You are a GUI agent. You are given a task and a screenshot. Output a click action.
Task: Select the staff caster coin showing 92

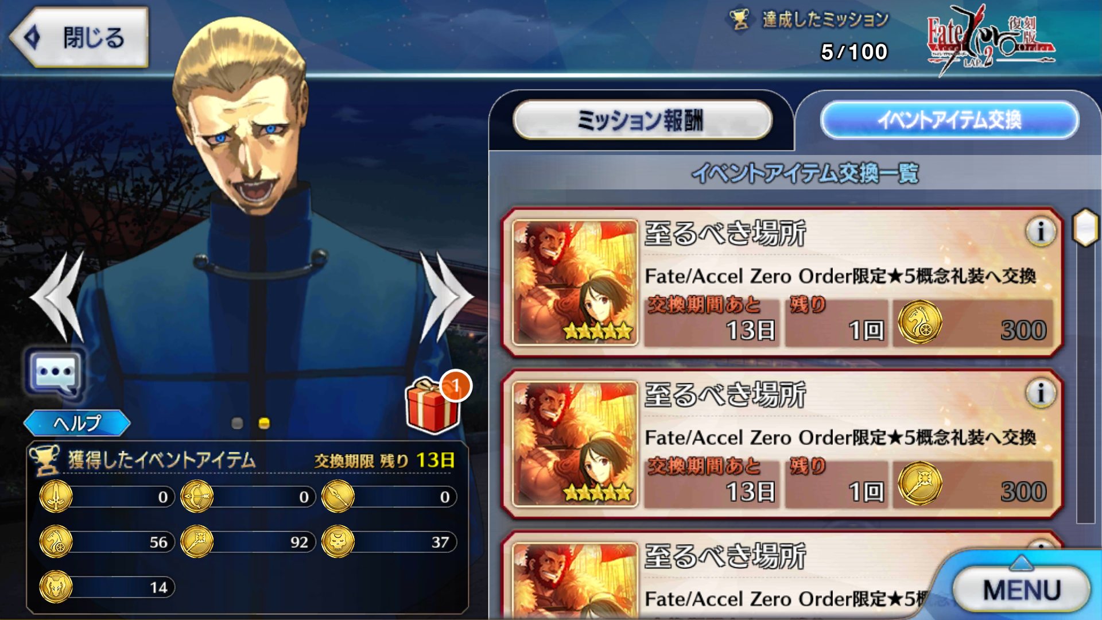click(197, 541)
